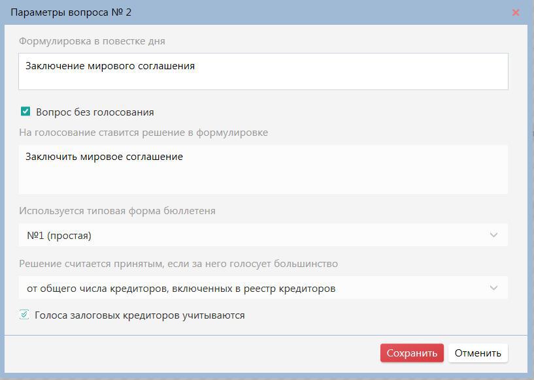534x380 pixels.
Task: Click the Используется типовая форма бюллетеня label
Action: [117, 211]
